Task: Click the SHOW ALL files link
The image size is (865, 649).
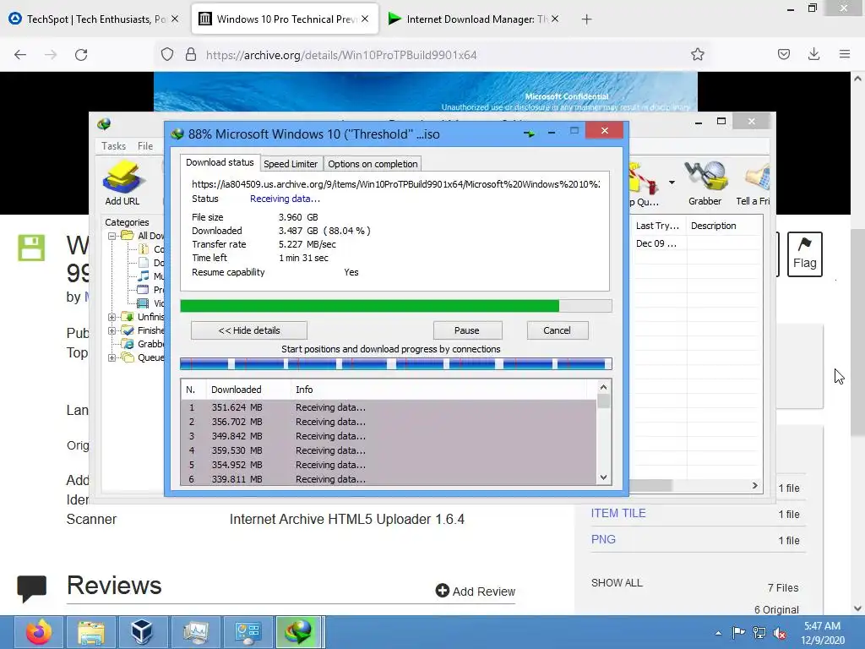Action: pos(617,583)
